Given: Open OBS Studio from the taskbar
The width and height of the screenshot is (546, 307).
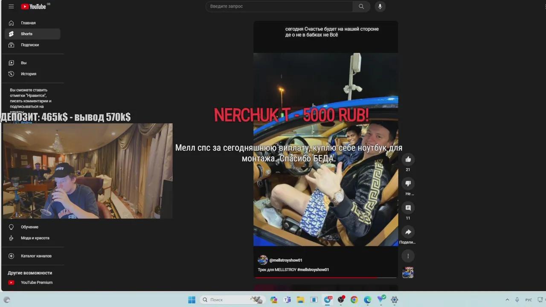Looking at the screenshot, I should 341,300.
